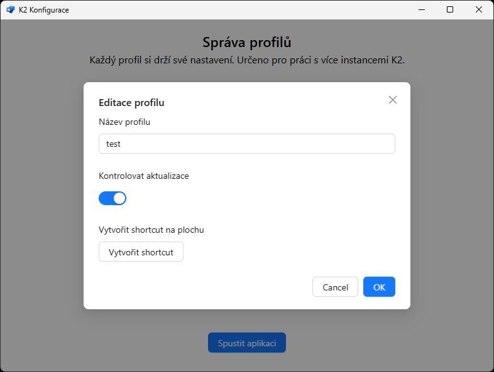Disable the Kontrolovat aktualizace switch
494x372 pixels.
coord(113,198)
